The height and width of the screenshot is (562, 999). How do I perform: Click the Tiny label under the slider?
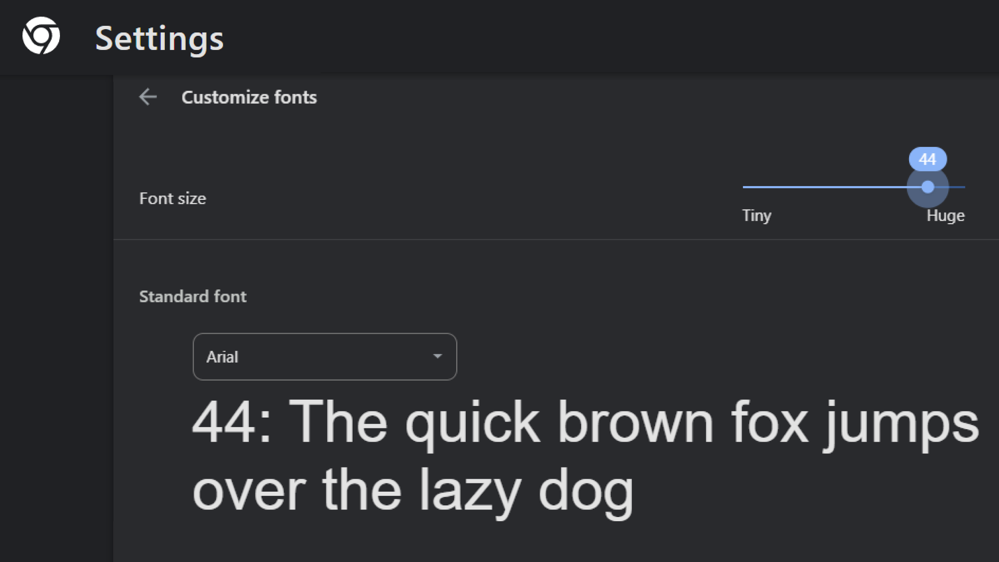coord(757,216)
